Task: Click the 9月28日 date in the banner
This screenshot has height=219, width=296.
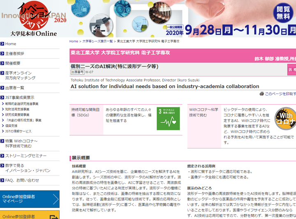Action: (x=208, y=30)
